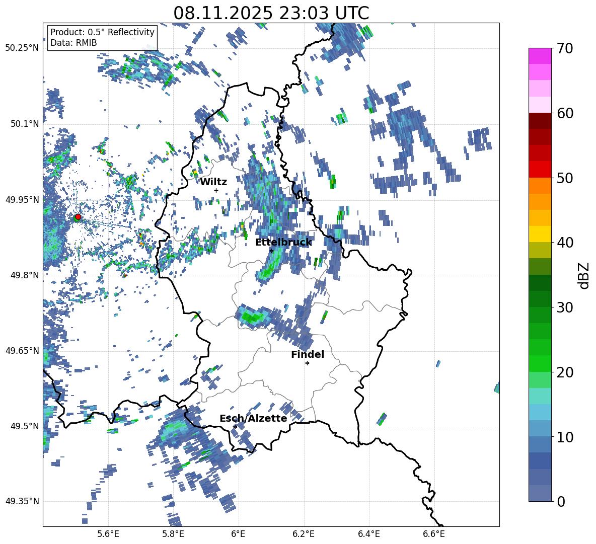
Task: Click the 50 tick on the colorbar
Action: pos(565,178)
